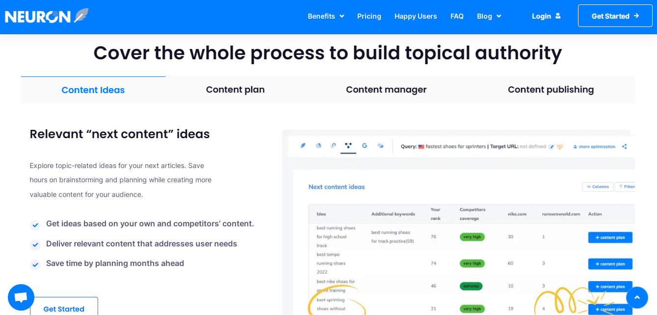Open the chat widget bubble
This screenshot has width=657, height=315.
point(21,297)
